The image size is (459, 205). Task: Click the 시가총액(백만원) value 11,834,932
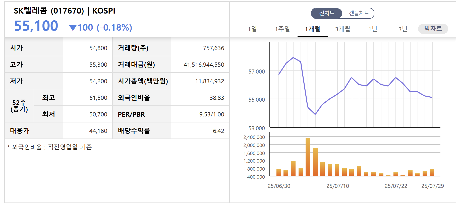point(210,81)
